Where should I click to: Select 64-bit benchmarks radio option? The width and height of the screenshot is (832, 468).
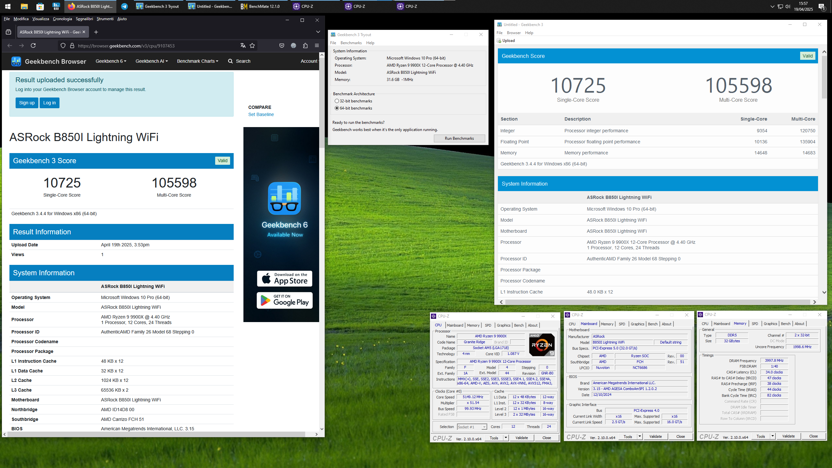[x=337, y=108]
